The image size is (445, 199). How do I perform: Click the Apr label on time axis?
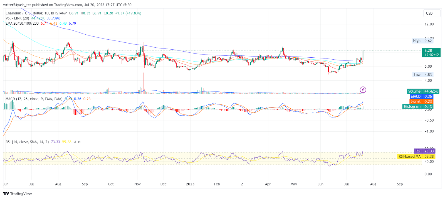pos(268,184)
